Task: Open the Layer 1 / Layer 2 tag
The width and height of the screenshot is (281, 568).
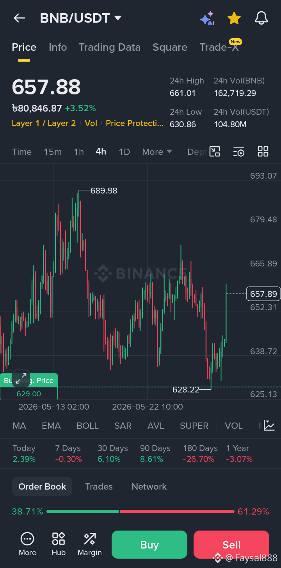Action: (x=44, y=123)
